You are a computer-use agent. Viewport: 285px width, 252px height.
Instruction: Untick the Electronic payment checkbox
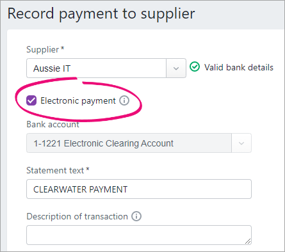coord(31,100)
